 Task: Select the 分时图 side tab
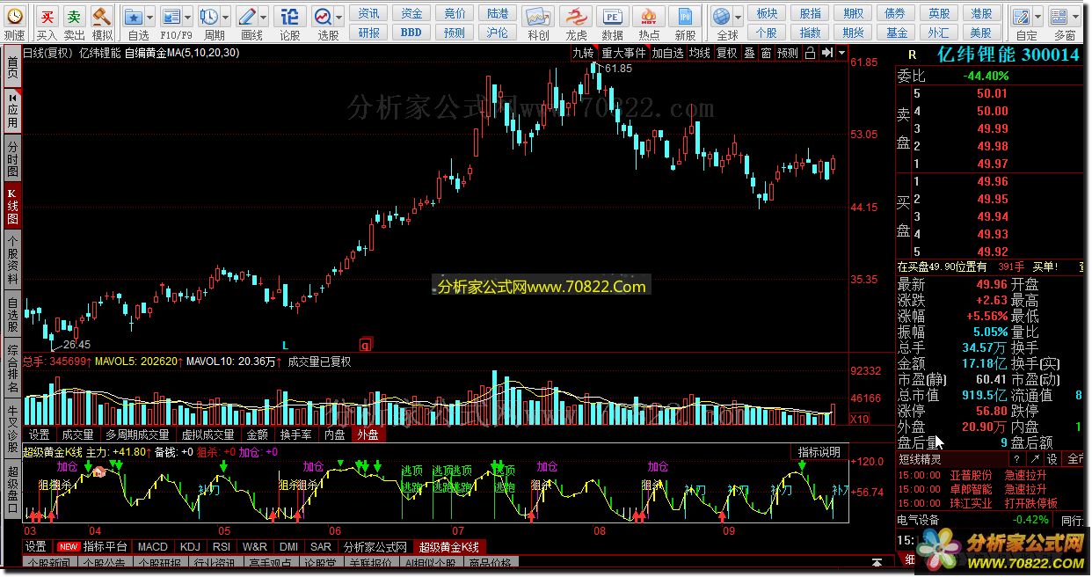click(x=12, y=159)
